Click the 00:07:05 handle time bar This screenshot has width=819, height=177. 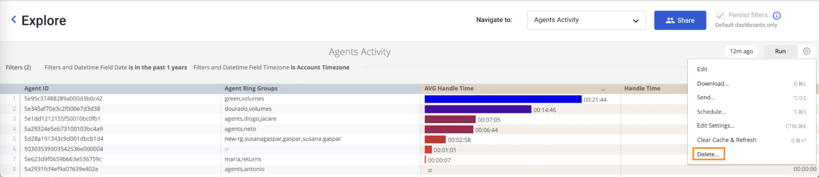(x=450, y=120)
